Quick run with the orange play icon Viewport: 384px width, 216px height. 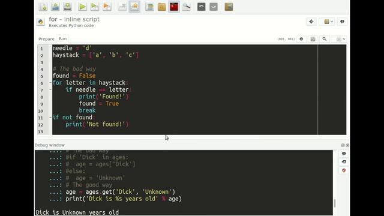coord(107,7)
